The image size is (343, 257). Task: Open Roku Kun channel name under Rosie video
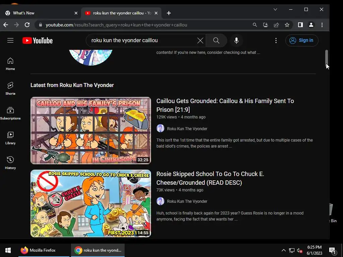[187, 201]
